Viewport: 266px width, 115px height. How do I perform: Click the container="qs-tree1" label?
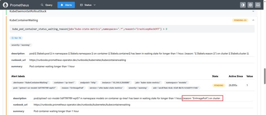[64, 82]
